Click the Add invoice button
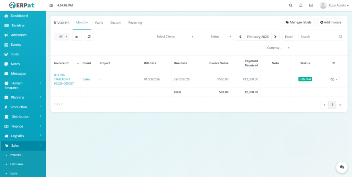352x177 pixels. tap(330, 22)
